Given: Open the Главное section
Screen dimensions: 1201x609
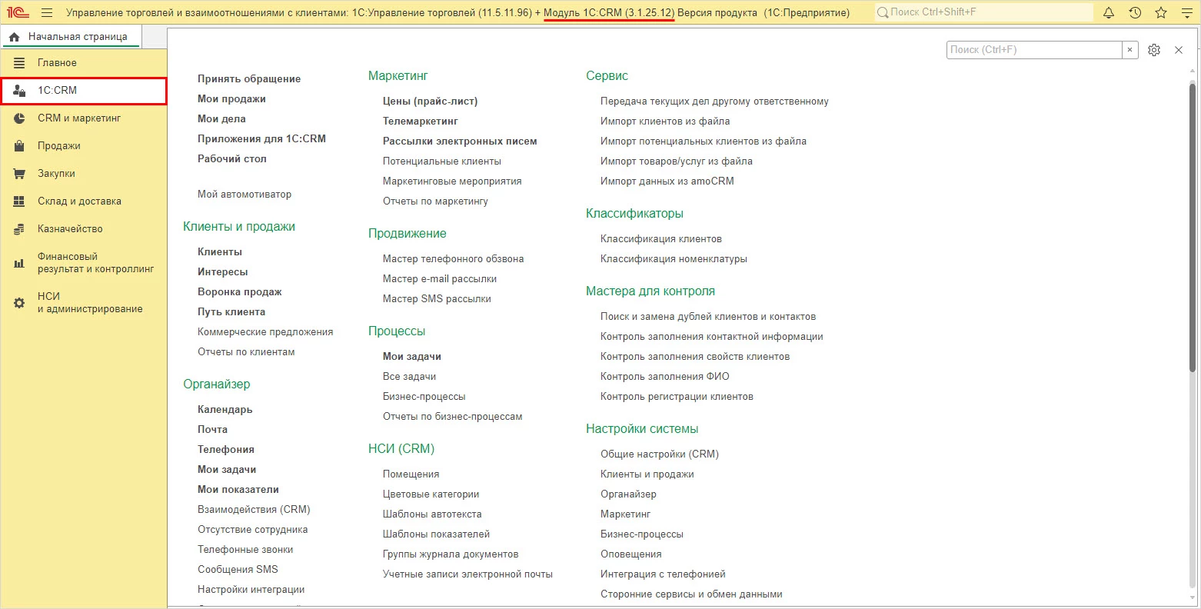Looking at the screenshot, I should 84,63.
